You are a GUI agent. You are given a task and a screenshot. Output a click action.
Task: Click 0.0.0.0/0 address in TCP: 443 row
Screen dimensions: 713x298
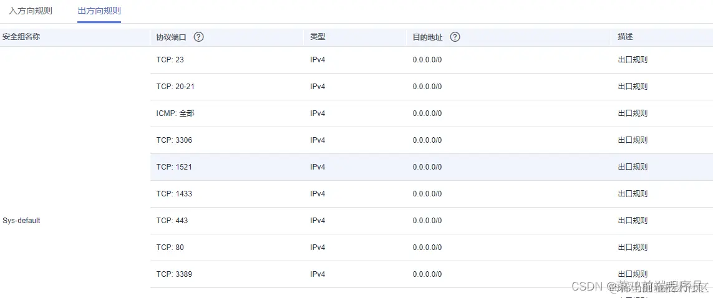(427, 220)
